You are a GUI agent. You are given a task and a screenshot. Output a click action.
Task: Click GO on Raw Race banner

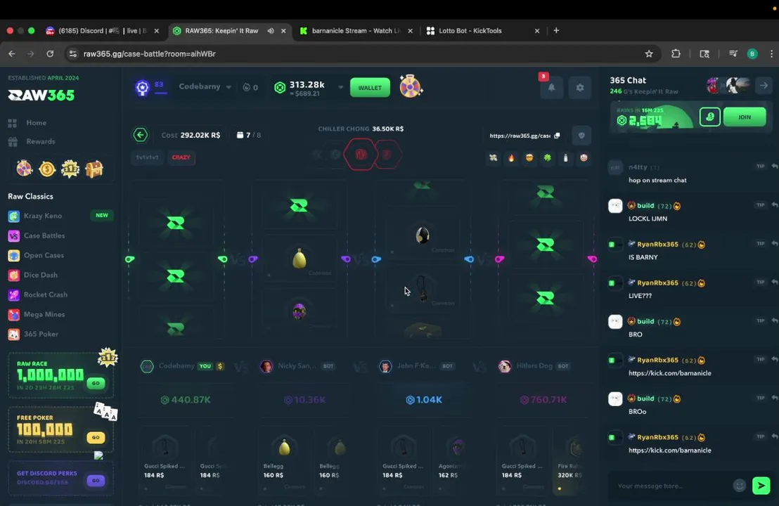point(96,383)
